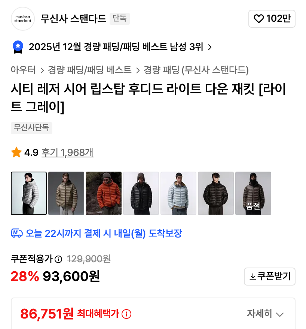Click the orange star rating icon
Screen dimensions: 306x329
(16, 153)
